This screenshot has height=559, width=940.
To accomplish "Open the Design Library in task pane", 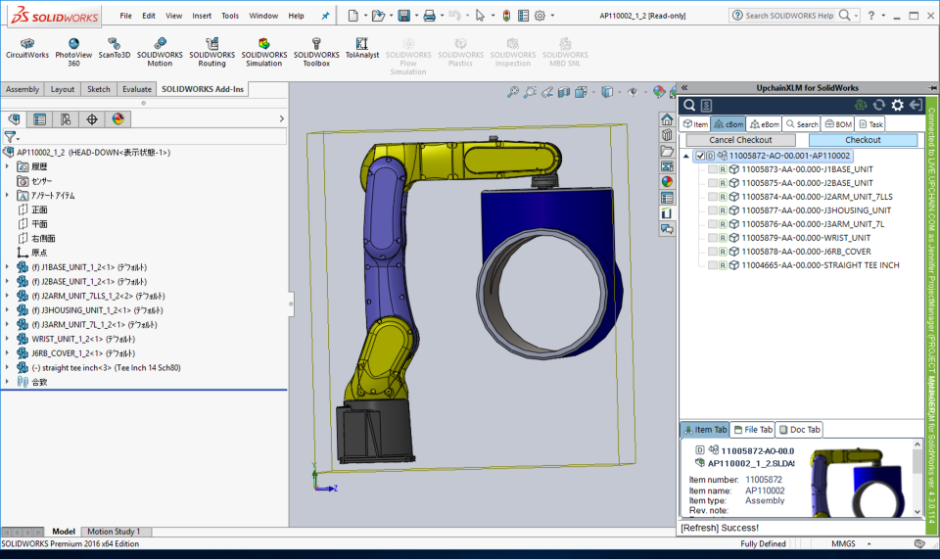I will (x=667, y=135).
